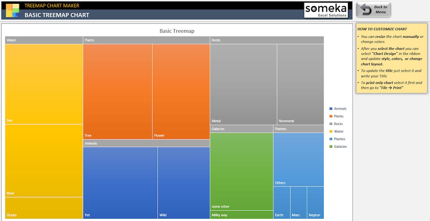Image resolution: width=430 pixels, height=221 pixels.
Task: Click the 'Basic Treemap Chart' header title
Action: [57, 15]
